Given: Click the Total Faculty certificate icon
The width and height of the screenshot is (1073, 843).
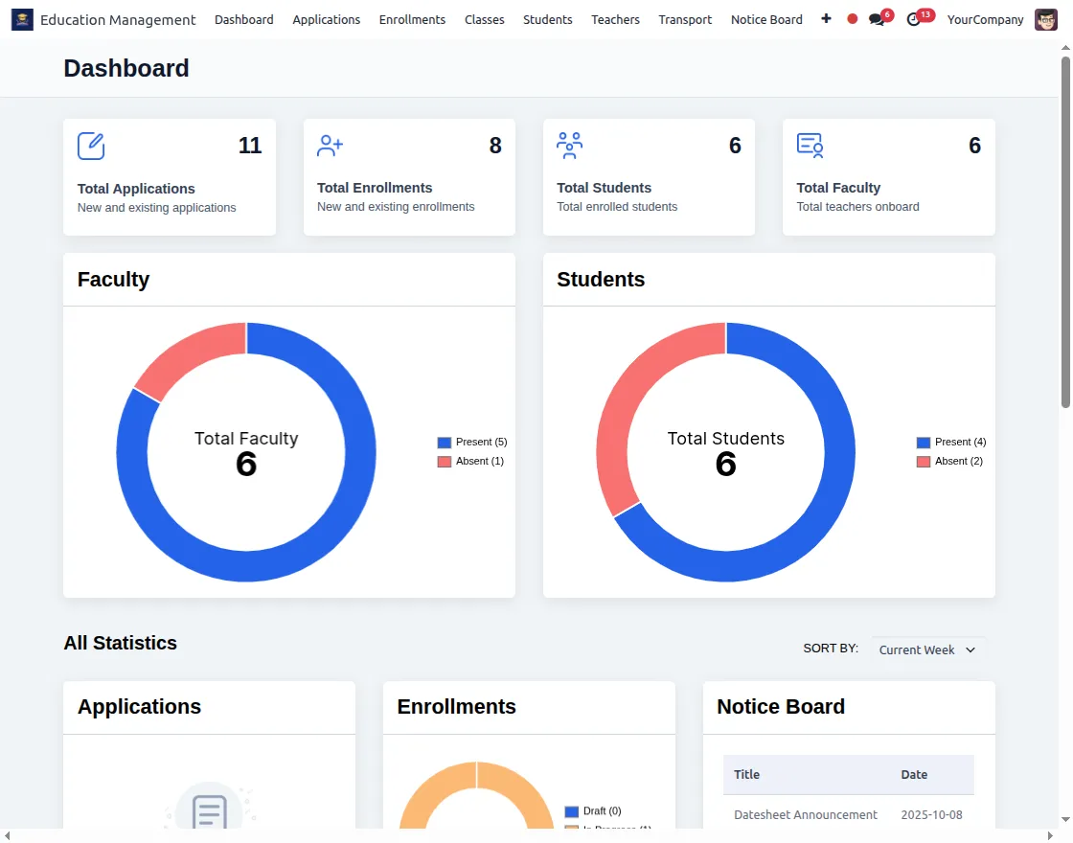Looking at the screenshot, I should point(810,146).
